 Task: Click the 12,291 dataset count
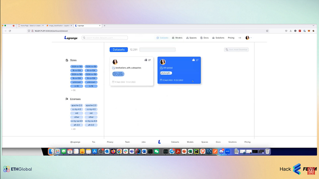tap(134, 50)
